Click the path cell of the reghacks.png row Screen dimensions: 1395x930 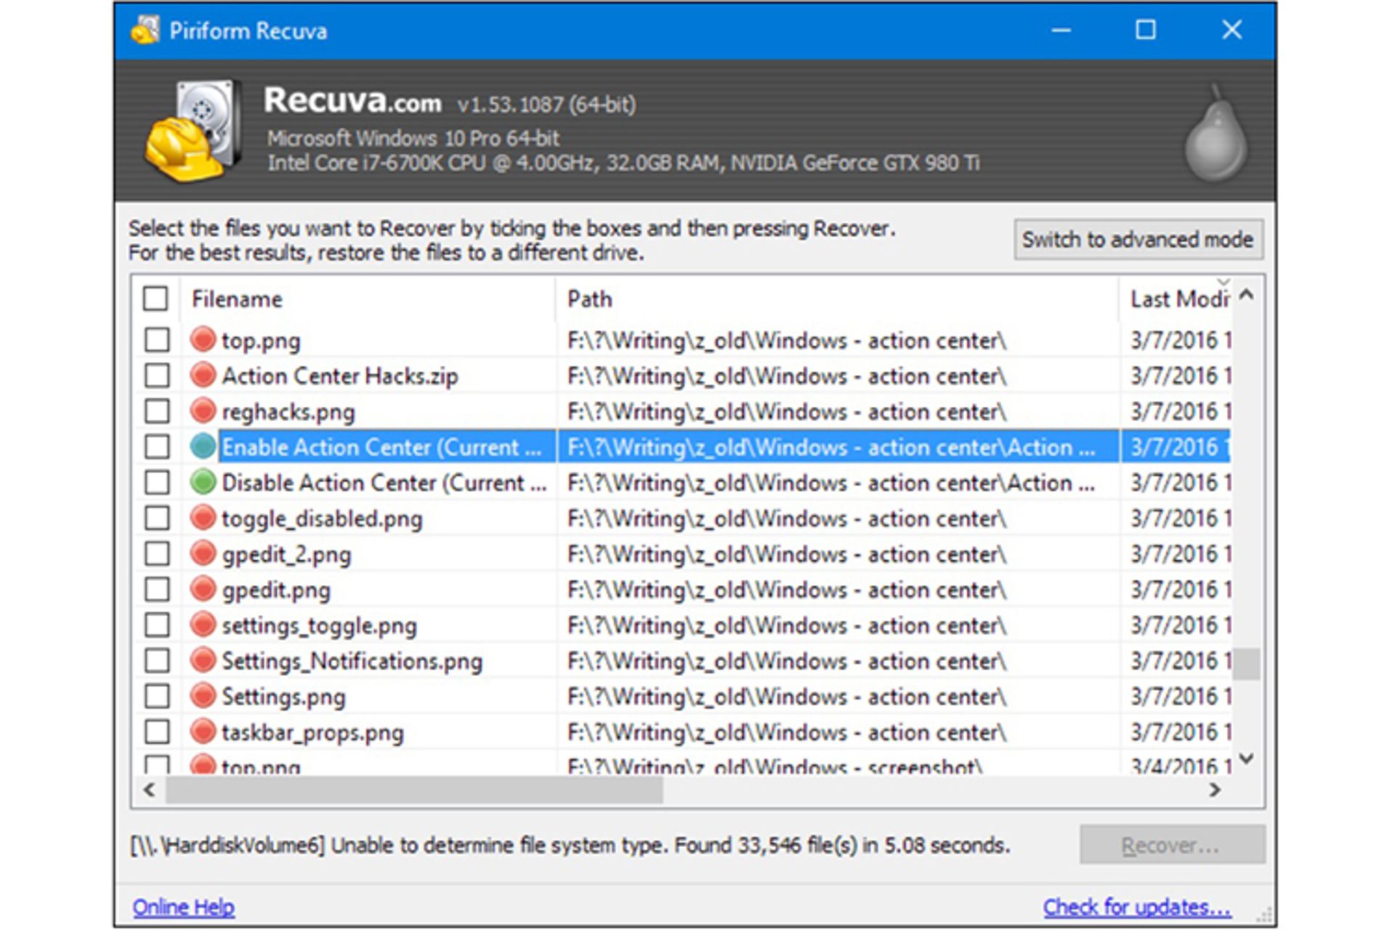coord(838,411)
